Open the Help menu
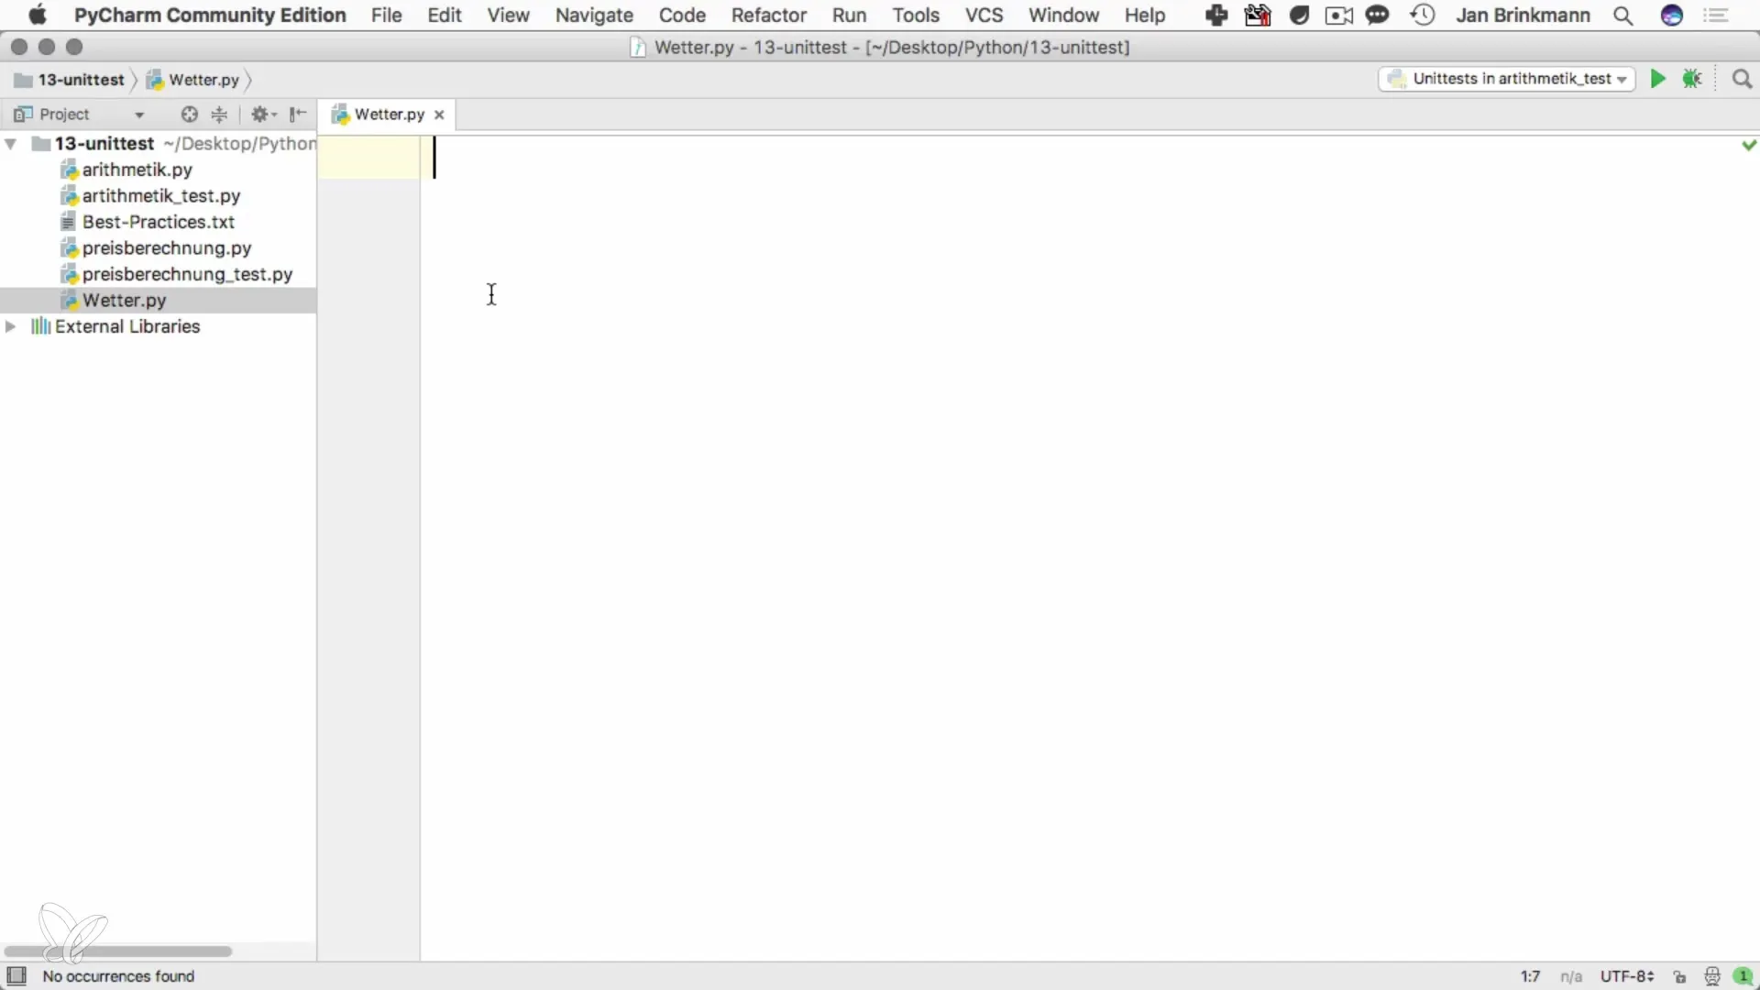1760x990 pixels. (x=1145, y=16)
